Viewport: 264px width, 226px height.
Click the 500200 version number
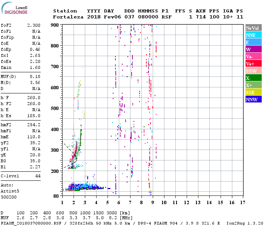tap(9, 197)
